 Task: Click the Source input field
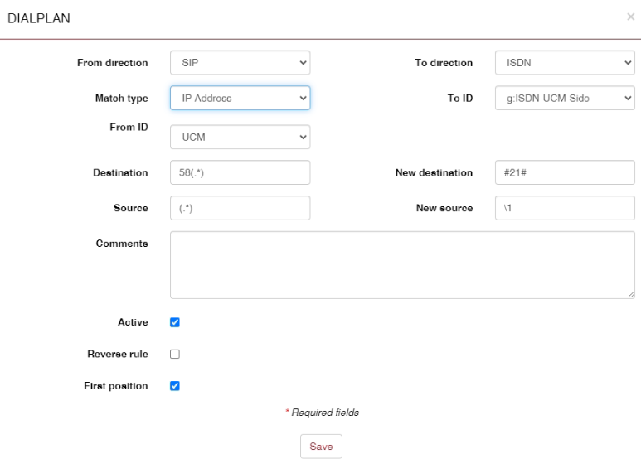coord(240,209)
